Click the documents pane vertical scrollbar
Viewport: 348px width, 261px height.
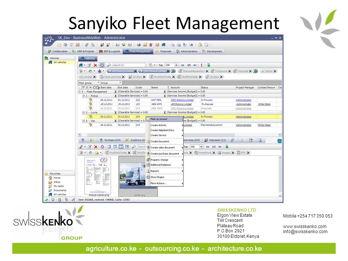pyautogui.click(x=280, y=177)
